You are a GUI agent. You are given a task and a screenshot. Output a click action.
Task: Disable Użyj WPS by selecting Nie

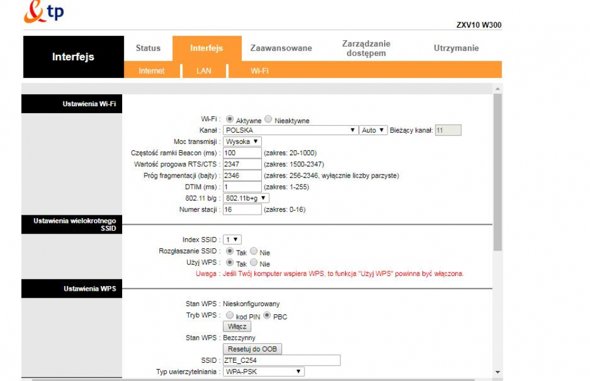[254, 262]
